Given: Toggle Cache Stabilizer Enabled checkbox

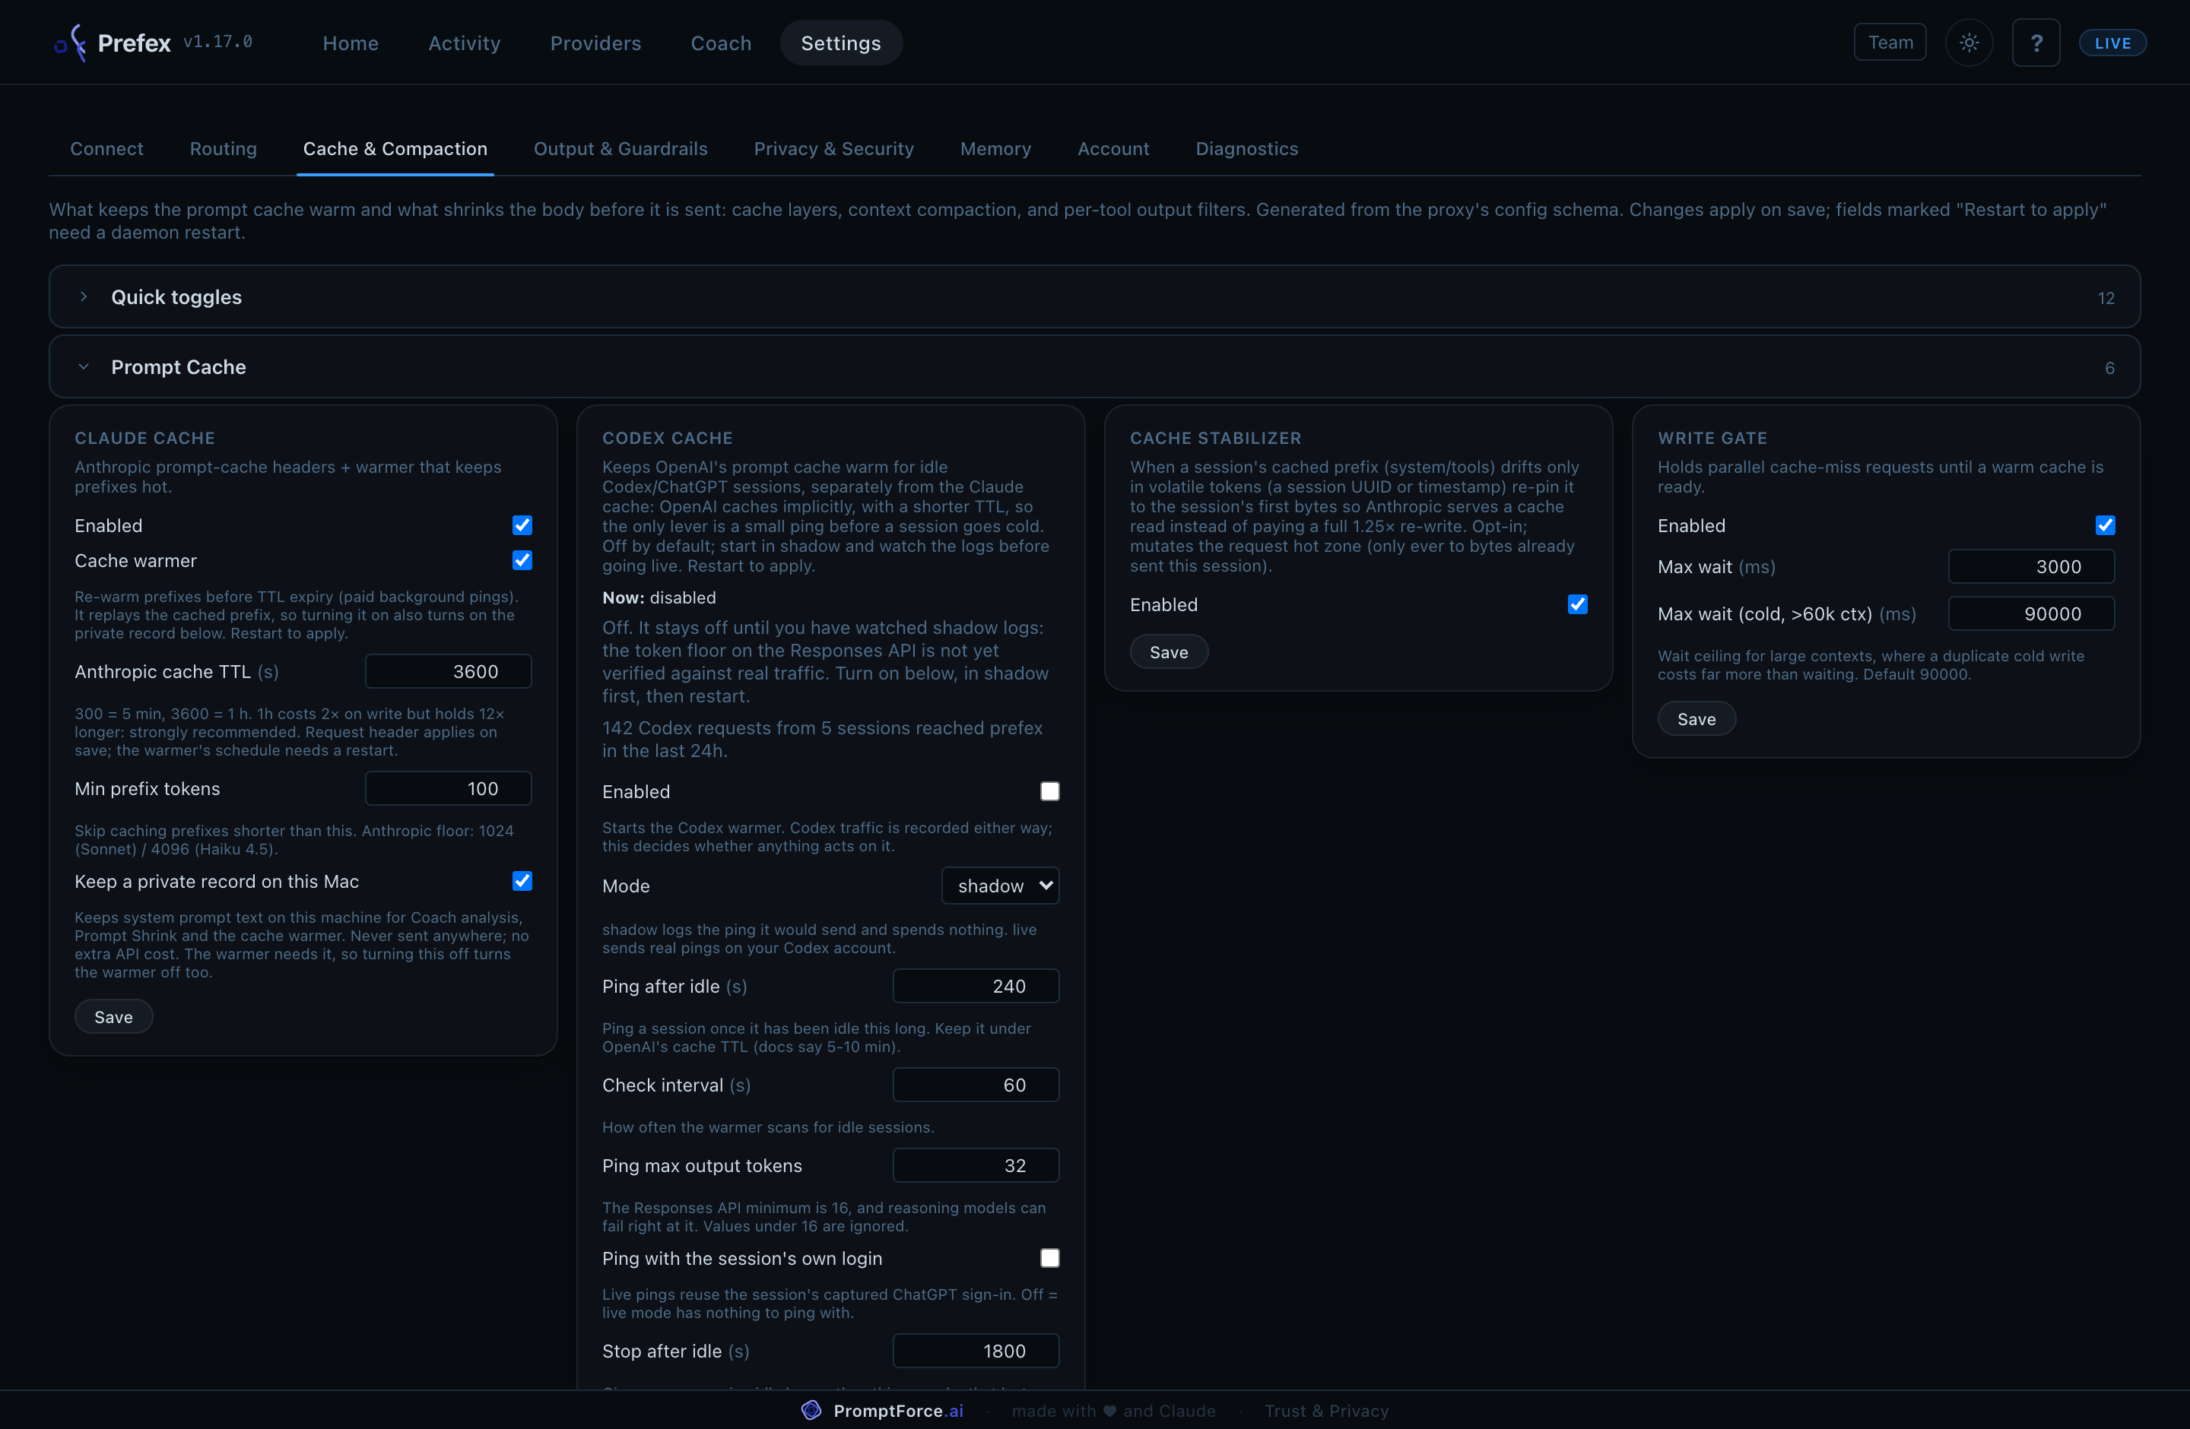Looking at the screenshot, I should point(1577,604).
